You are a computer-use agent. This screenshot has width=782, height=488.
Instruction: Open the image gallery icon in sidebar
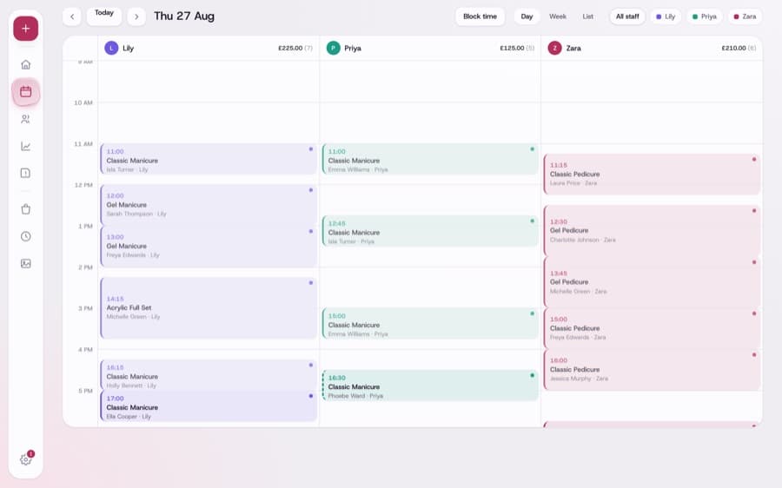pos(25,263)
